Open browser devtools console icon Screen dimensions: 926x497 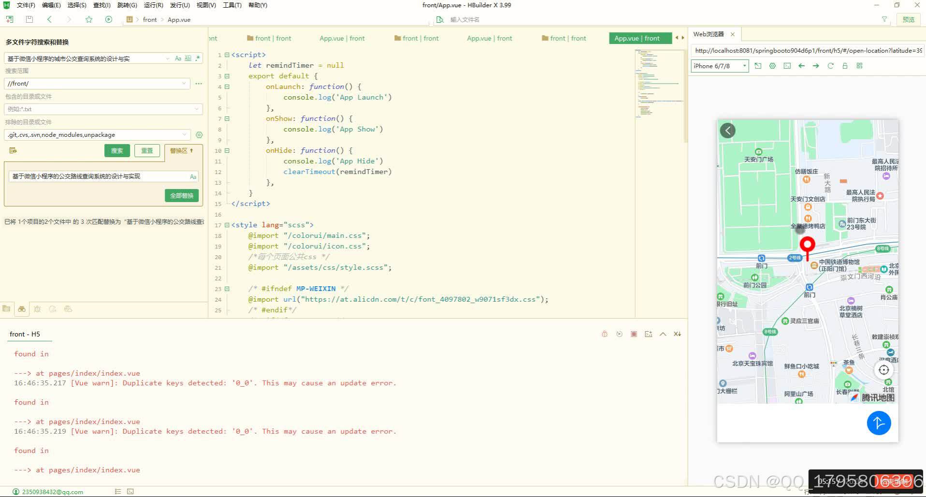pyautogui.click(x=787, y=66)
